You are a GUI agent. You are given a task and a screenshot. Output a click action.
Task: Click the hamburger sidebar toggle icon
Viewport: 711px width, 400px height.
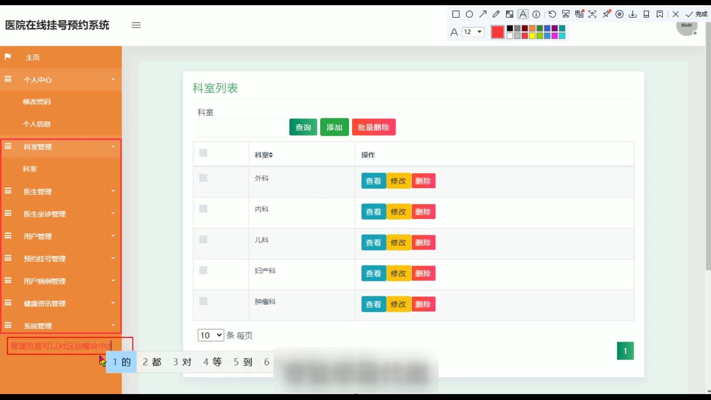click(x=136, y=25)
